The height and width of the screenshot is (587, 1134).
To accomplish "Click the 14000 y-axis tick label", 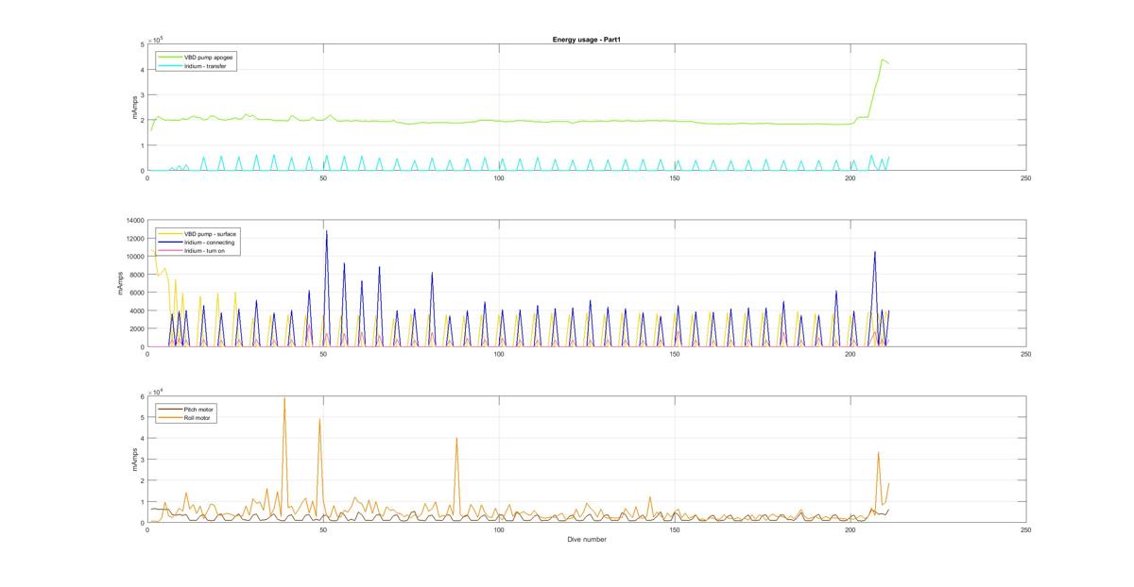I will click(133, 221).
